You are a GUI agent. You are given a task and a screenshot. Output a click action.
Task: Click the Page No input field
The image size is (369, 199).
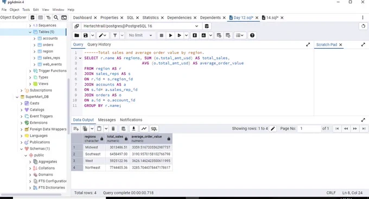pyautogui.click(x=309, y=129)
